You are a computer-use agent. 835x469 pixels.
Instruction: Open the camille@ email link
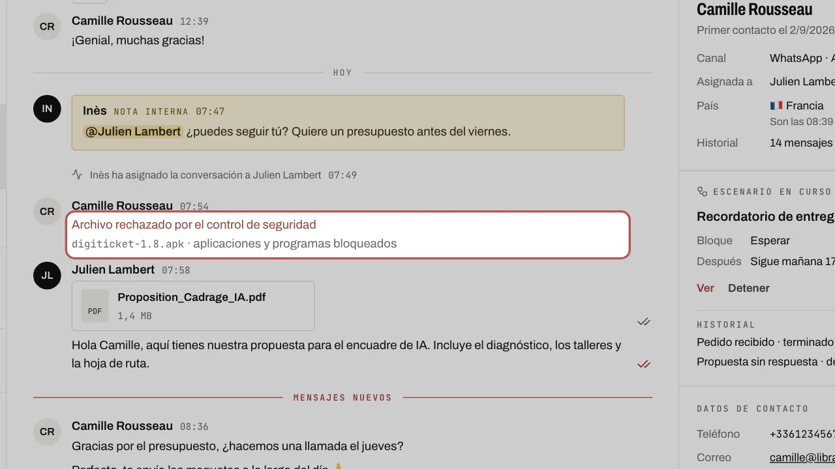coord(802,457)
